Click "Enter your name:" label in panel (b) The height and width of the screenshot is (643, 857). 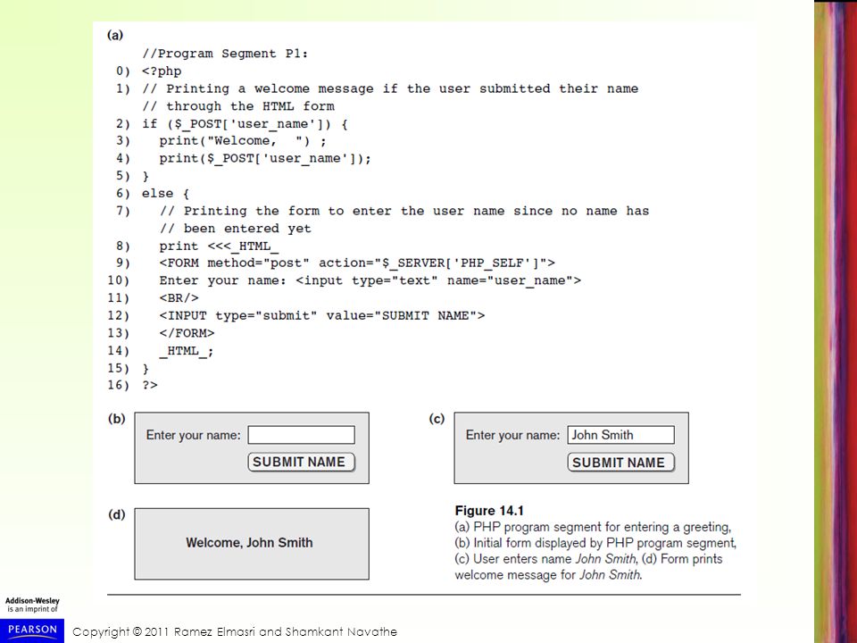point(193,435)
